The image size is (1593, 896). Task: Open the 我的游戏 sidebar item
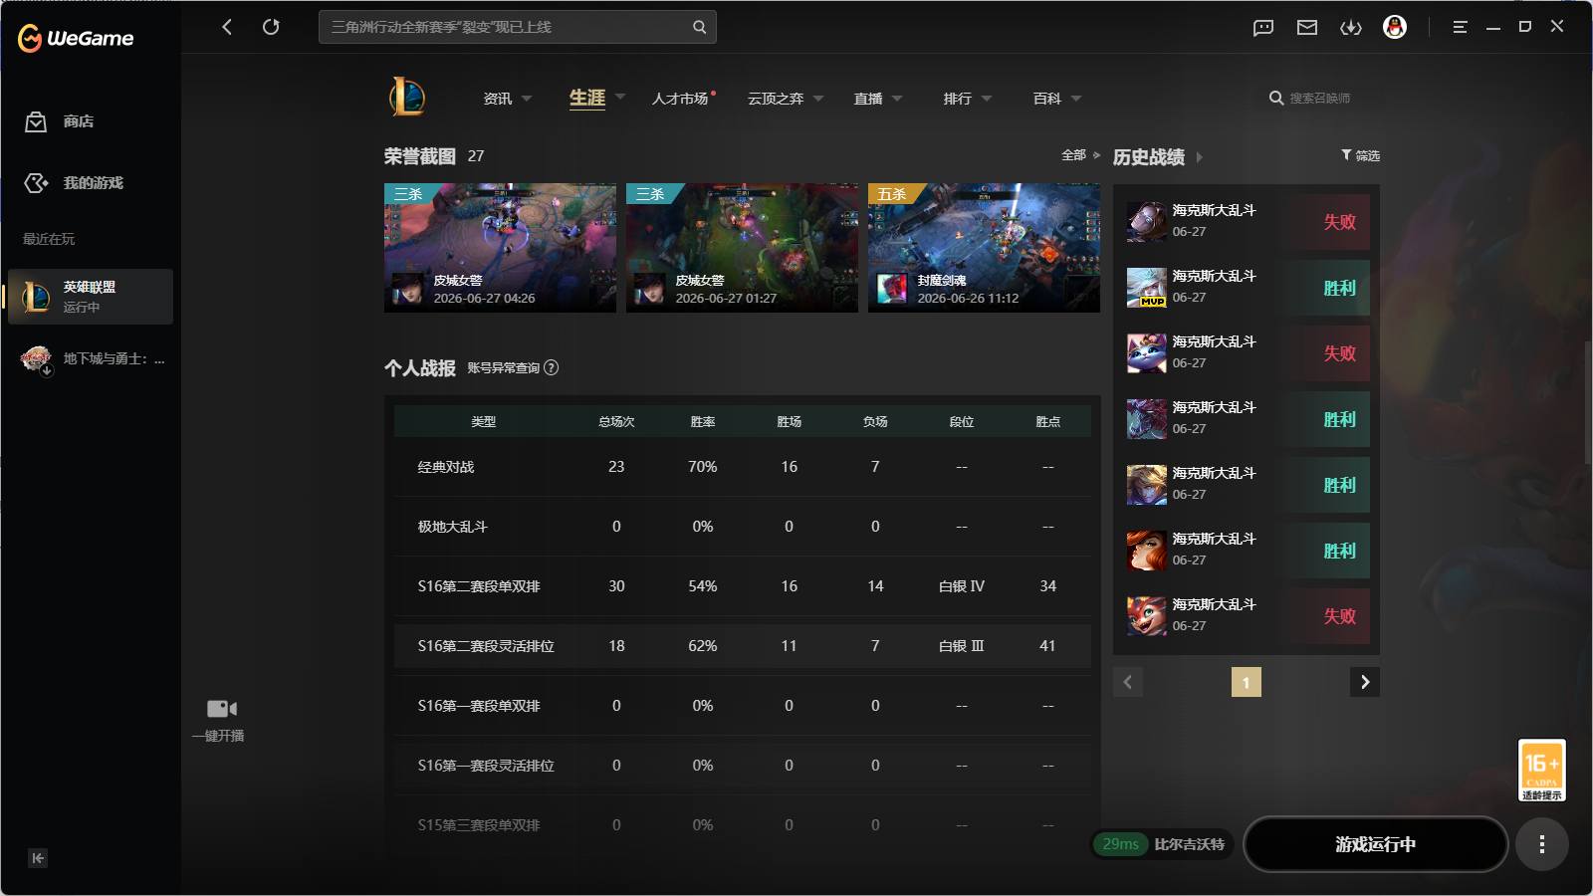(x=94, y=183)
